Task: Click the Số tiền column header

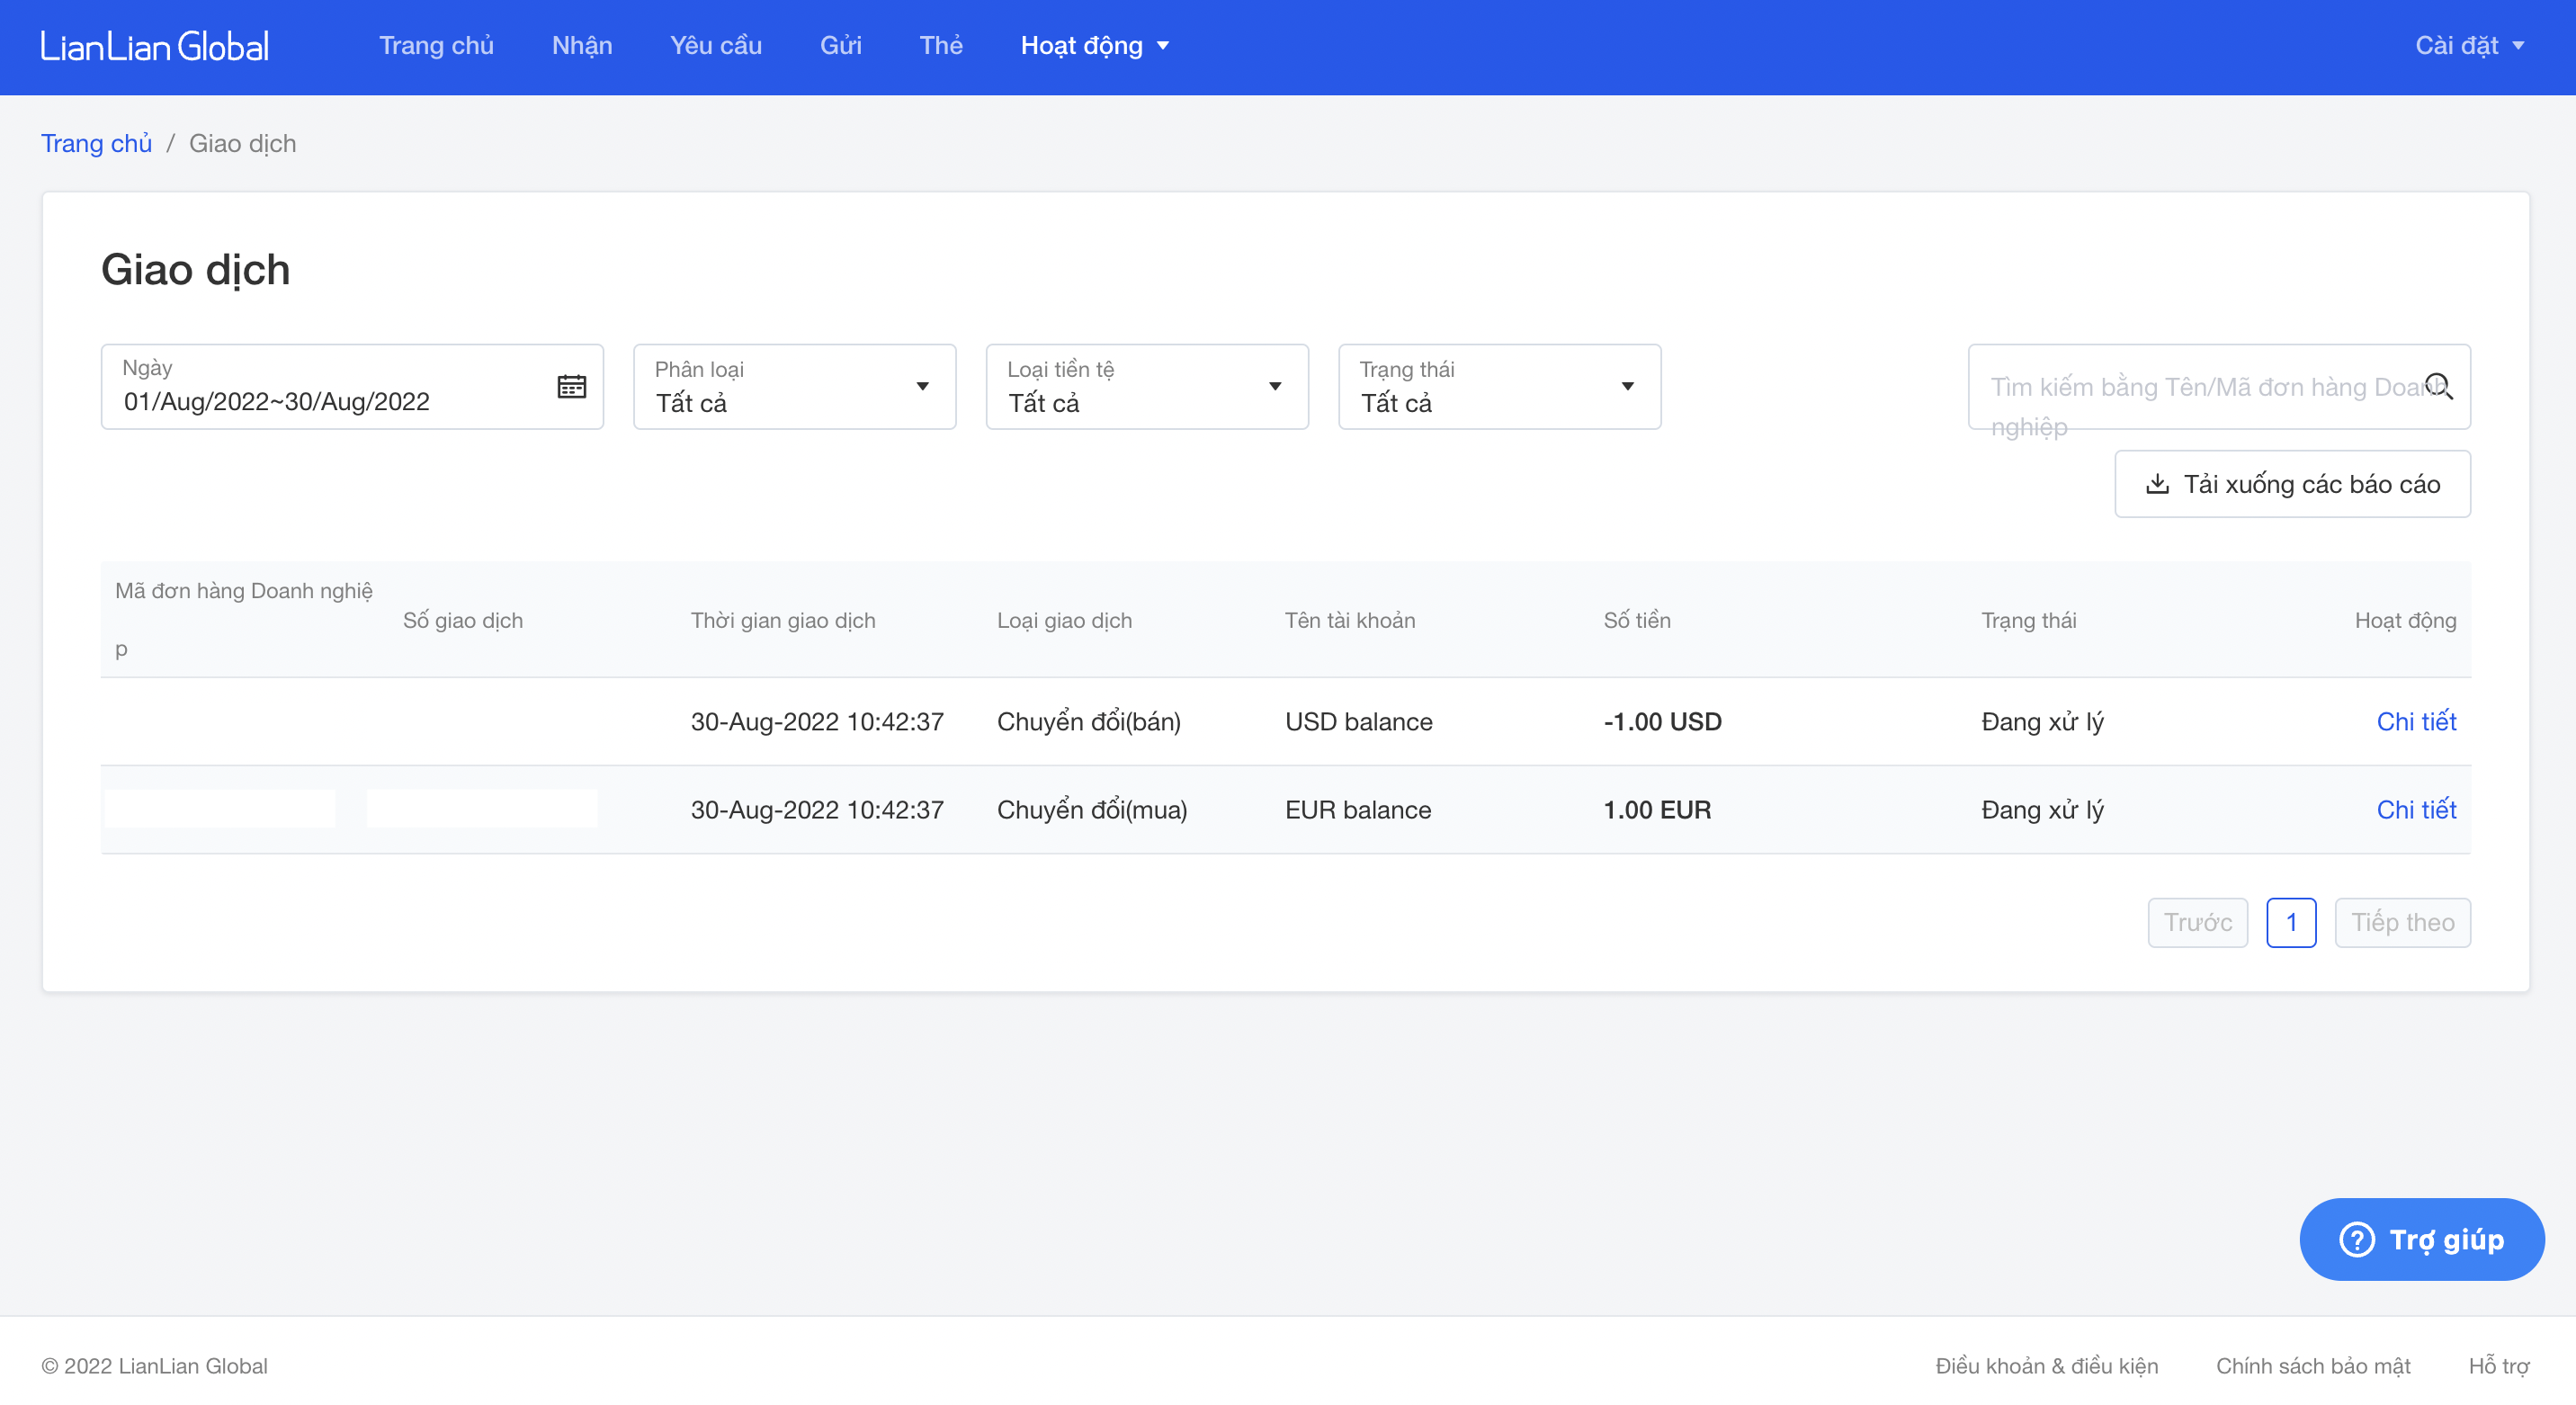Action: pyautogui.click(x=1636, y=620)
